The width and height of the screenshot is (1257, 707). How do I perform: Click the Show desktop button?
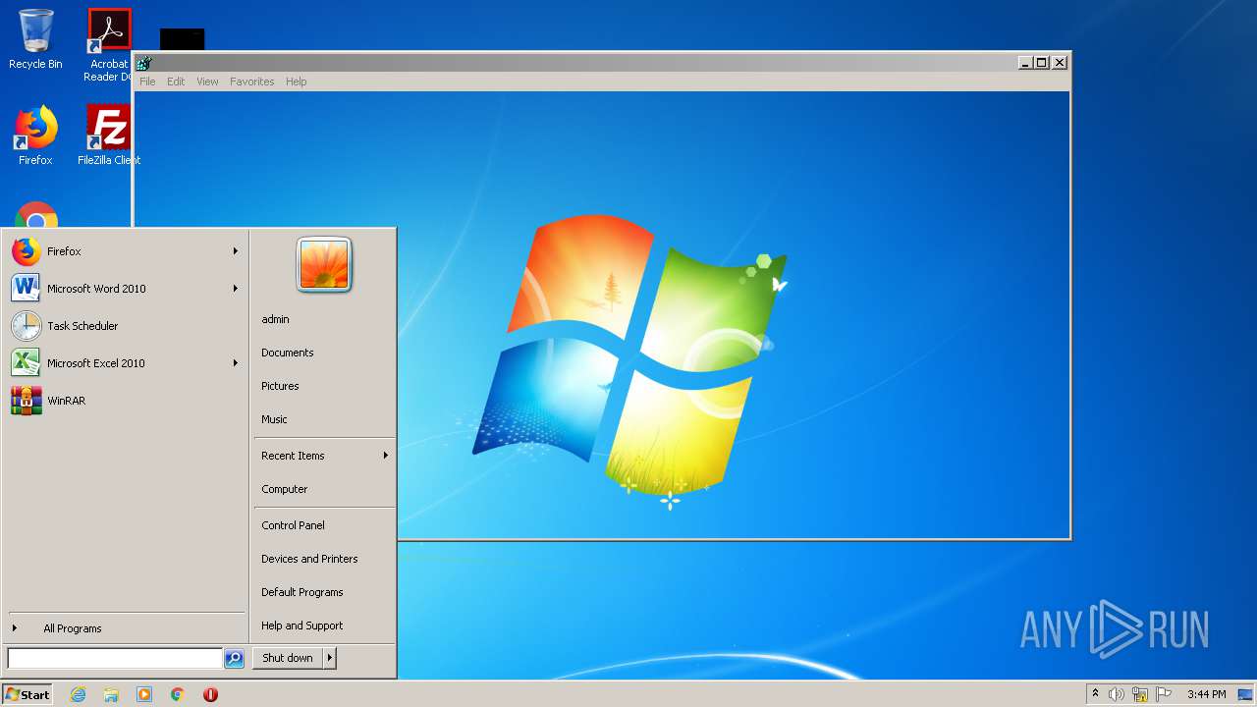coord(1245,694)
